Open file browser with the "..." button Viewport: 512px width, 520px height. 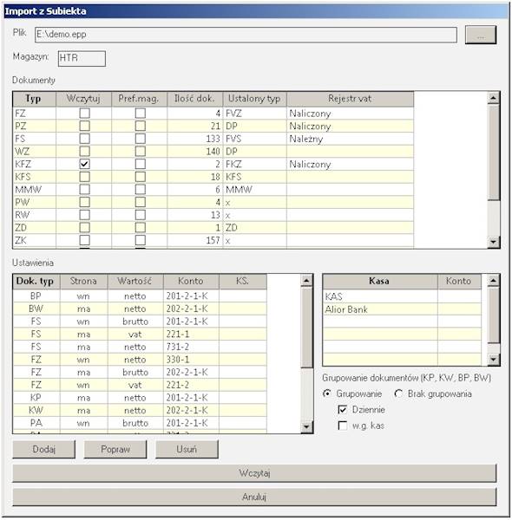(x=481, y=36)
